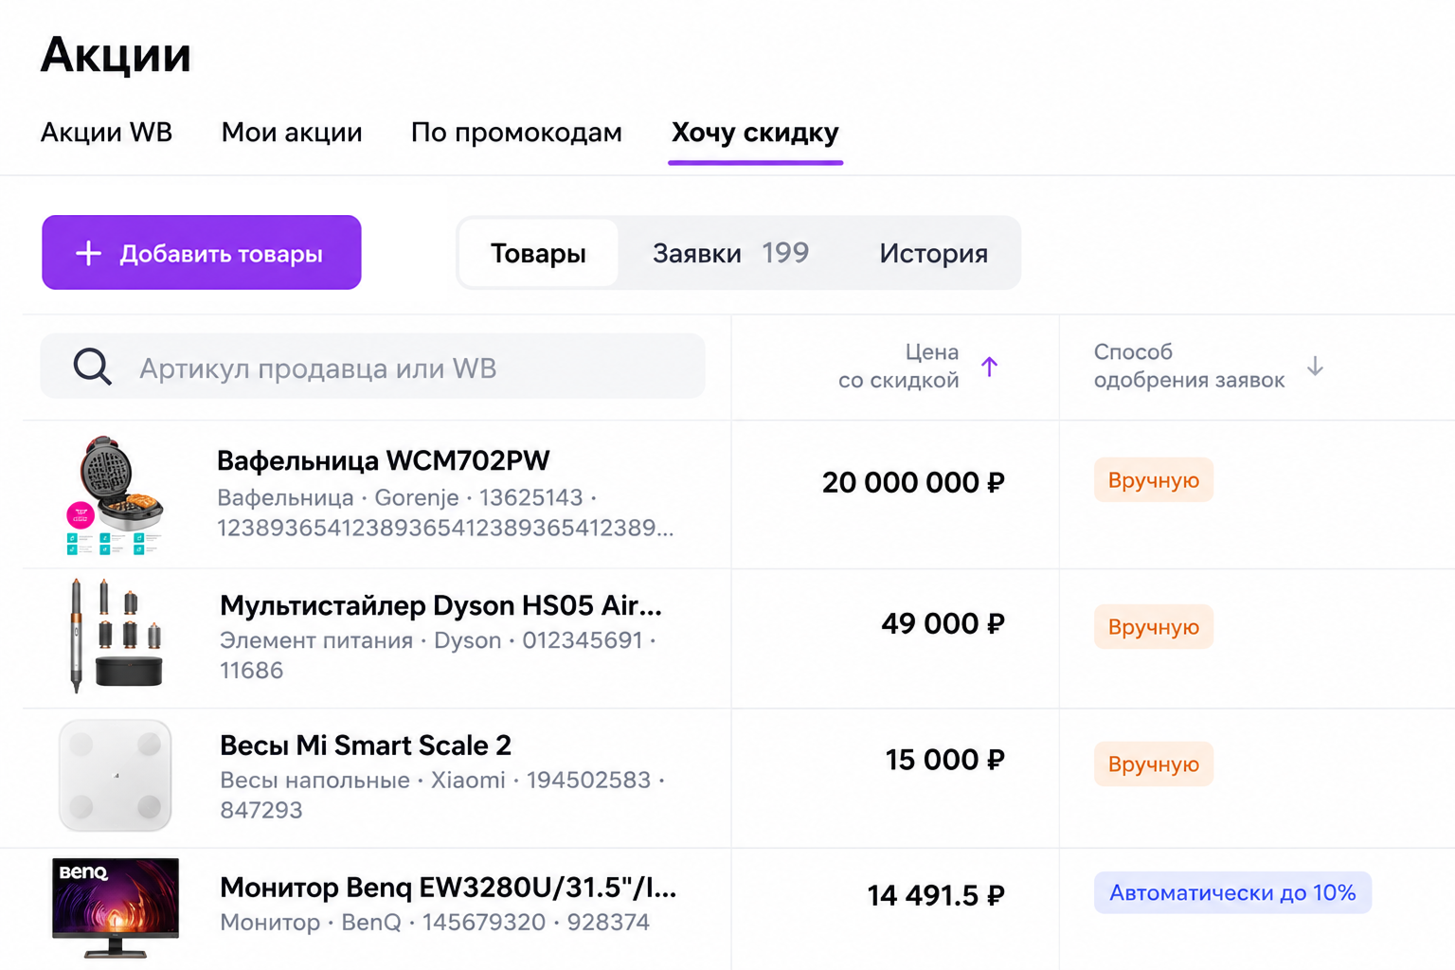The width and height of the screenshot is (1455, 970).
Task: Click the 'Вручную' badge in the Dyson row
Action: click(1154, 627)
